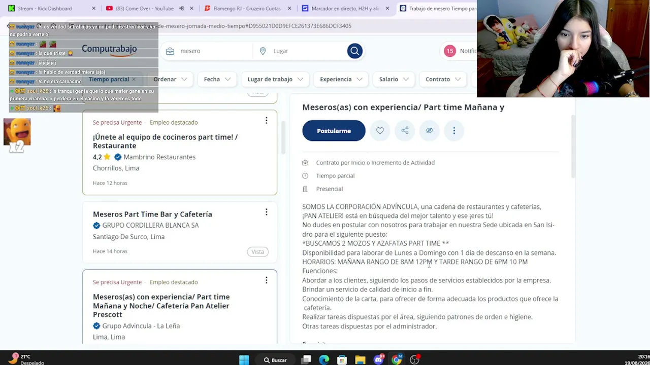Visit the Grupo Advincula - La Leña link
The width and height of the screenshot is (650, 365).
[x=141, y=326]
